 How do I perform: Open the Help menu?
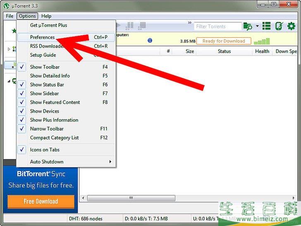pos(46,16)
